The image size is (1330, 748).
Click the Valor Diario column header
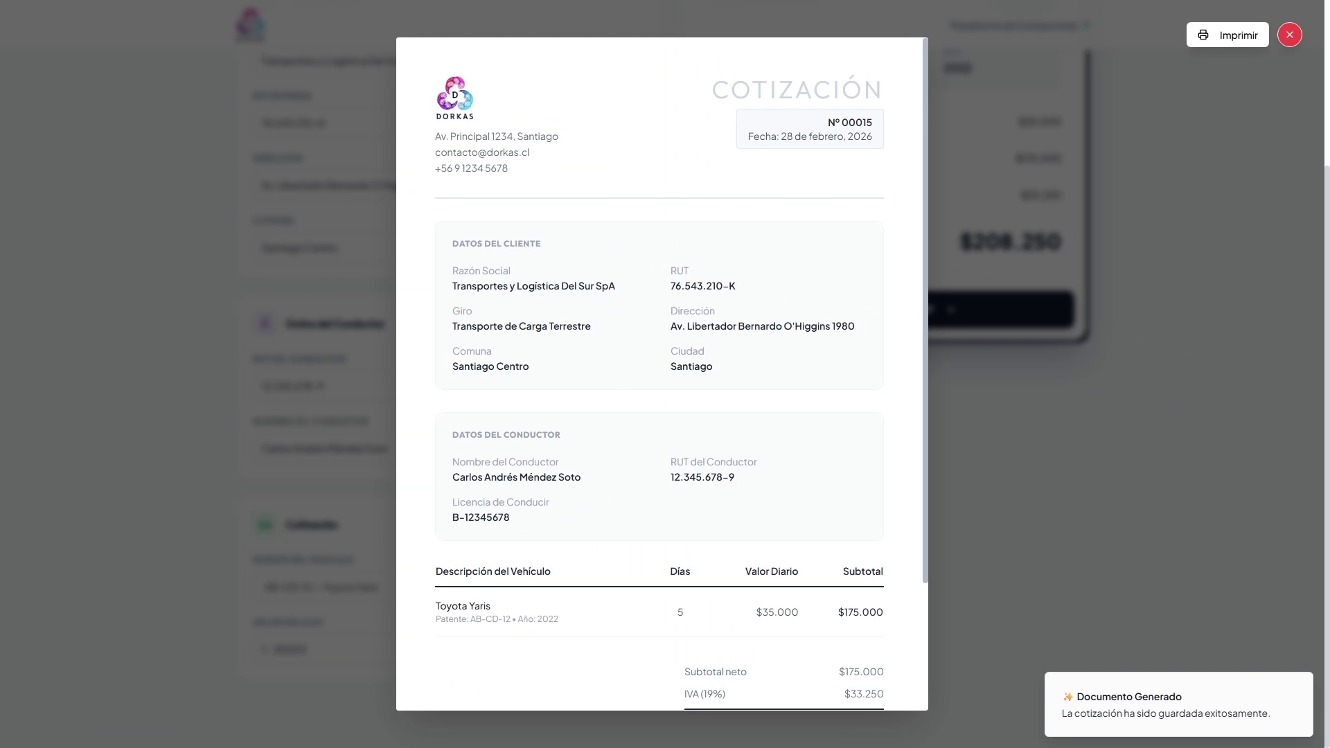(x=771, y=571)
